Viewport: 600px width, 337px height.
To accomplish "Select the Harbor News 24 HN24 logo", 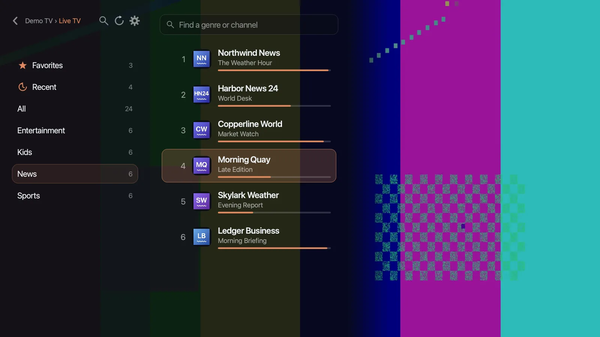I will coord(201,95).
